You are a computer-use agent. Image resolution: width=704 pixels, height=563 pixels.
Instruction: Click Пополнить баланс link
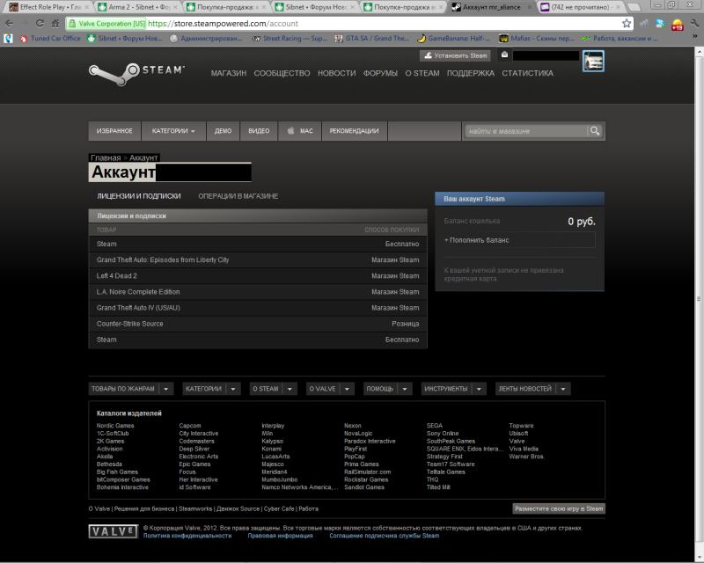coord(519,240)
